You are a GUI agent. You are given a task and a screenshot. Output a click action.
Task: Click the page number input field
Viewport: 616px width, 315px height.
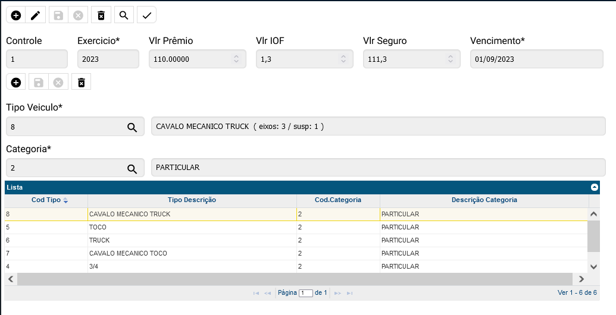click(306, 293)
